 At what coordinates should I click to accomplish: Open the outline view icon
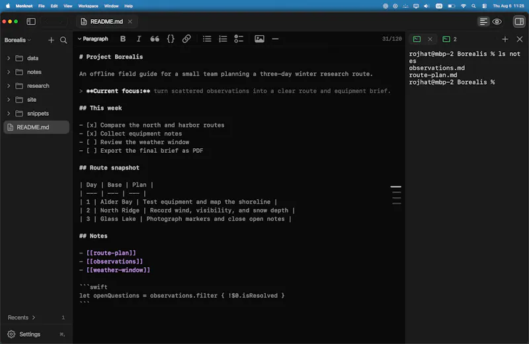tap(483, 22)
